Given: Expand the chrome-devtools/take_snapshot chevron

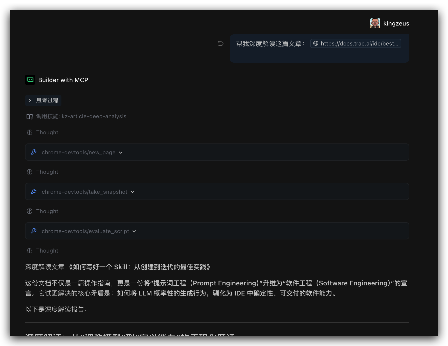Looking at the screenshot, I should tap(132, 192).
